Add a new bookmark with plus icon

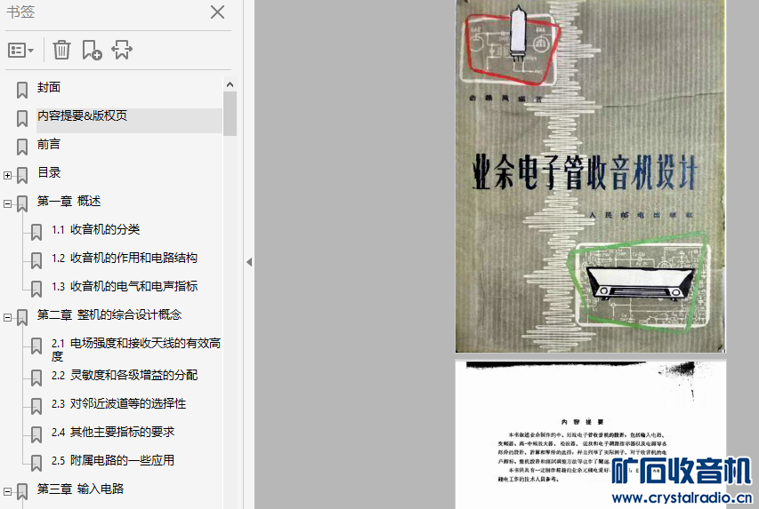tap(92, 50)
